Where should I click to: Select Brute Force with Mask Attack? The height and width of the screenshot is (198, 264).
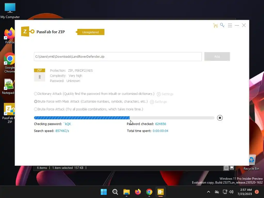[36, 102]
